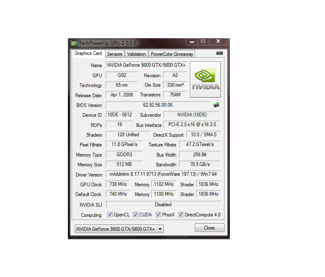Click the graphics card Name field
The height and width of the screenshot is (277, 325).
pyautogui.click(x=146, y=65)
